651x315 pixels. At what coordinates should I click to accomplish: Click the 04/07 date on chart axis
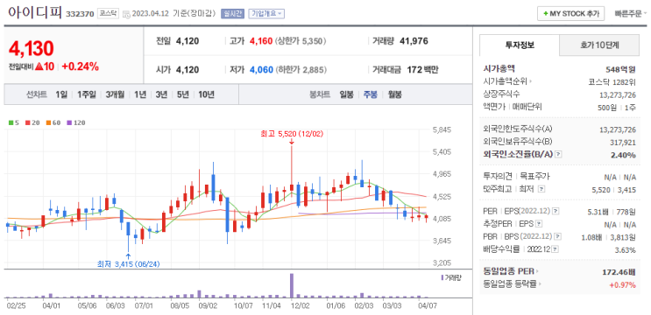428,306
